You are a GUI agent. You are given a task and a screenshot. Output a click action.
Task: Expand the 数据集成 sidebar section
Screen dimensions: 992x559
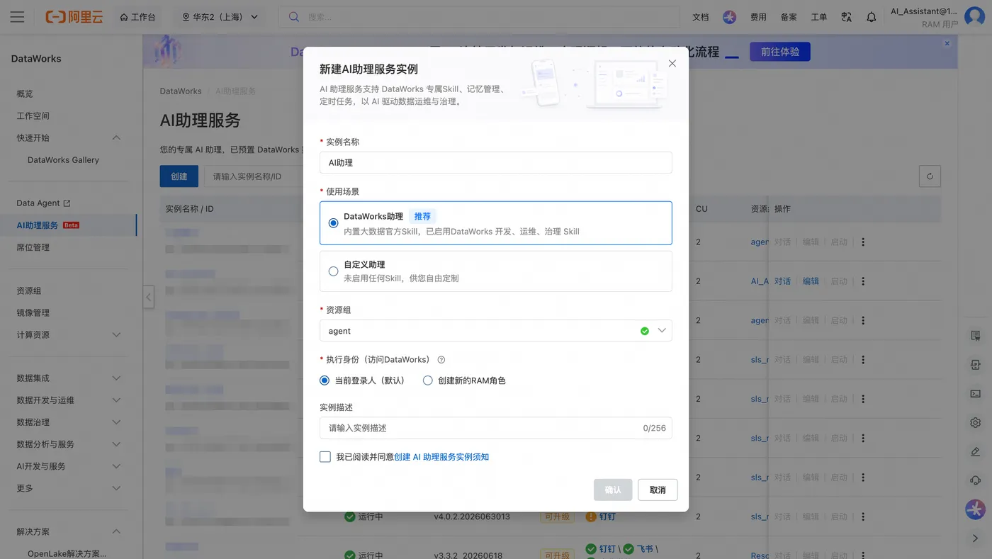[x=117, y=378]
